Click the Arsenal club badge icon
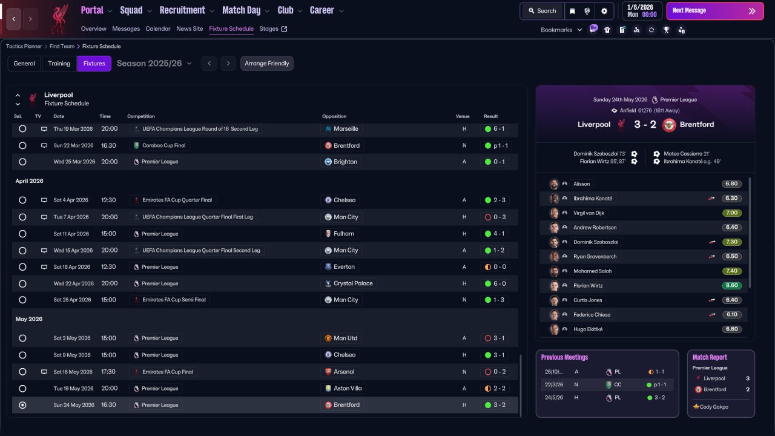Screen dimensions: 775x436 tap(328, 372)
